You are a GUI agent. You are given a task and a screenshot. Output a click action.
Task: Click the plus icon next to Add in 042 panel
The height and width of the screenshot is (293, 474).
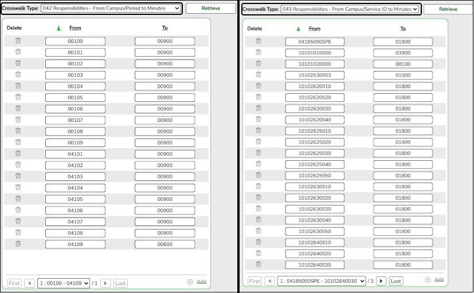(x=190, y=282)
